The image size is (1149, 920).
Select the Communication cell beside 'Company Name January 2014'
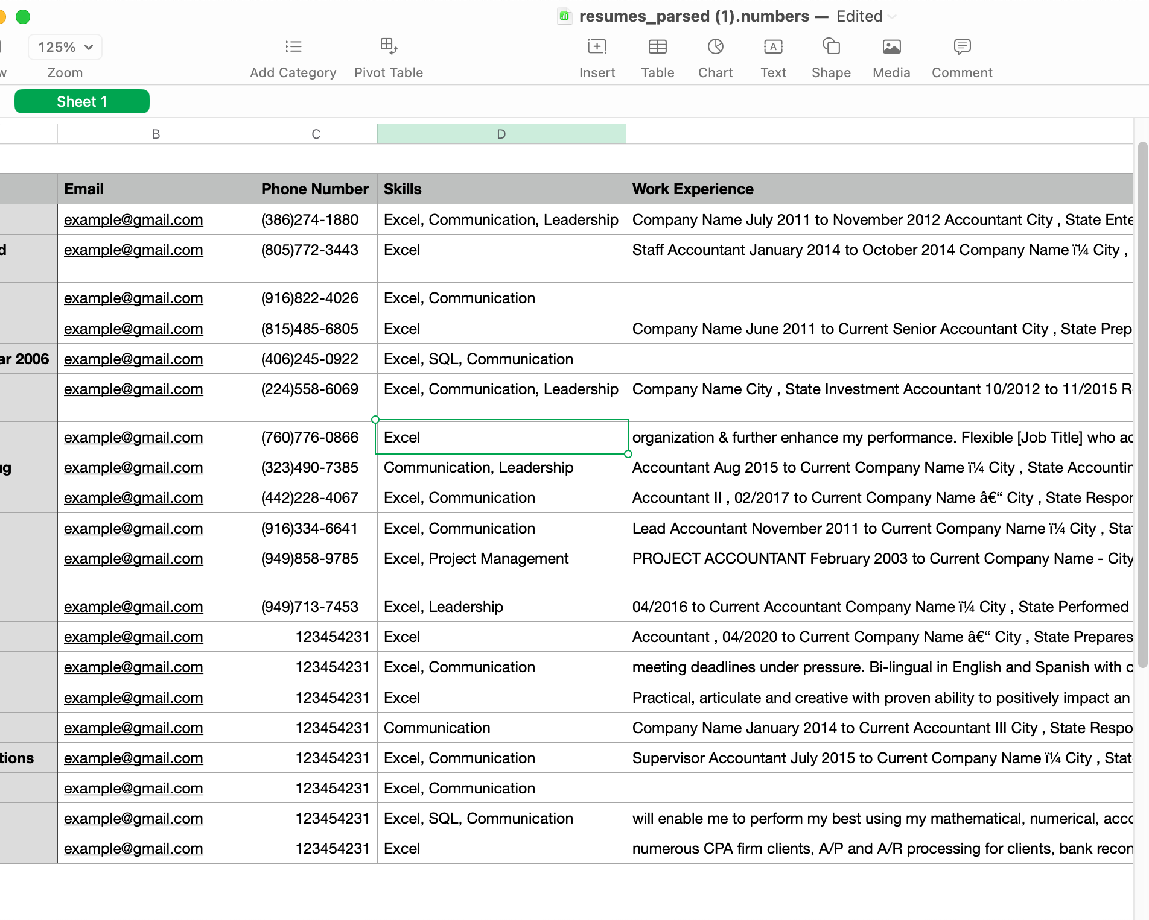click(501, 728)
